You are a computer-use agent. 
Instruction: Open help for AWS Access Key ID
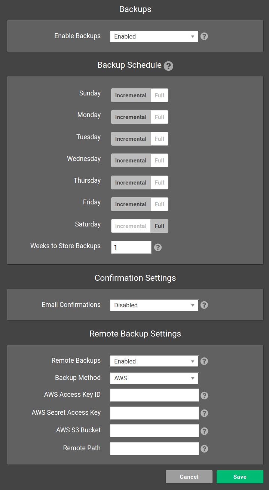(204, 395)
